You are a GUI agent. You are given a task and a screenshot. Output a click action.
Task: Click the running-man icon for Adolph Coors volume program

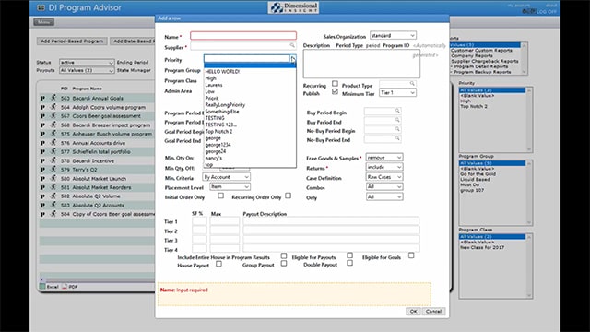tap(53, 107)
